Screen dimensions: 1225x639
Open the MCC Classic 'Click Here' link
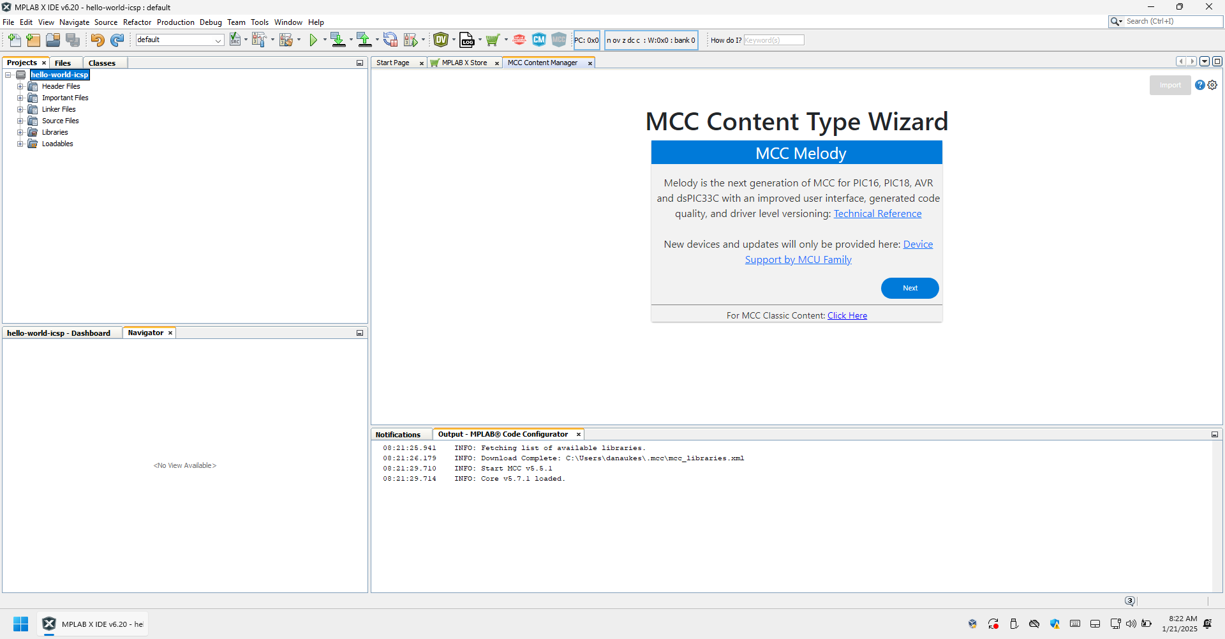pyautogui.click(x=847, y=315)
